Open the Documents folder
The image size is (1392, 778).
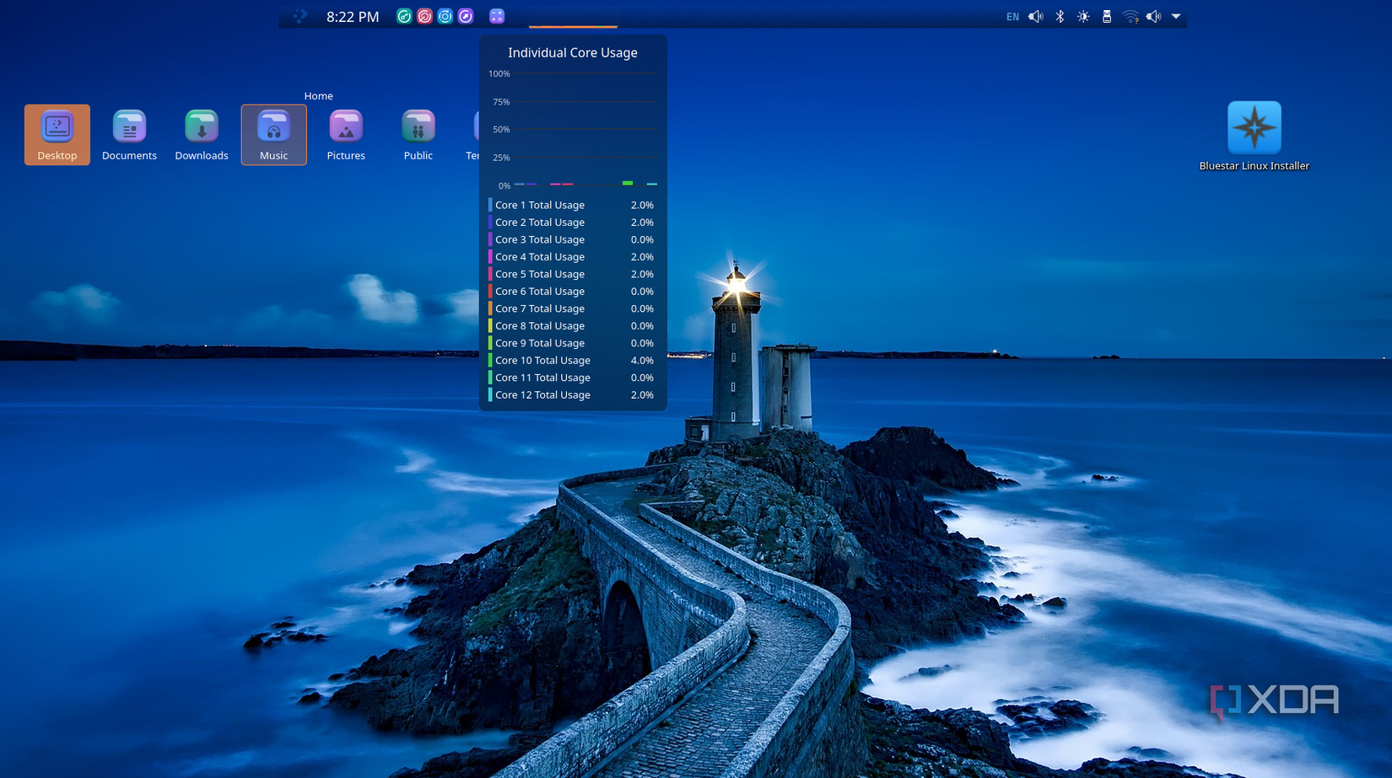[x=128, y=133]
